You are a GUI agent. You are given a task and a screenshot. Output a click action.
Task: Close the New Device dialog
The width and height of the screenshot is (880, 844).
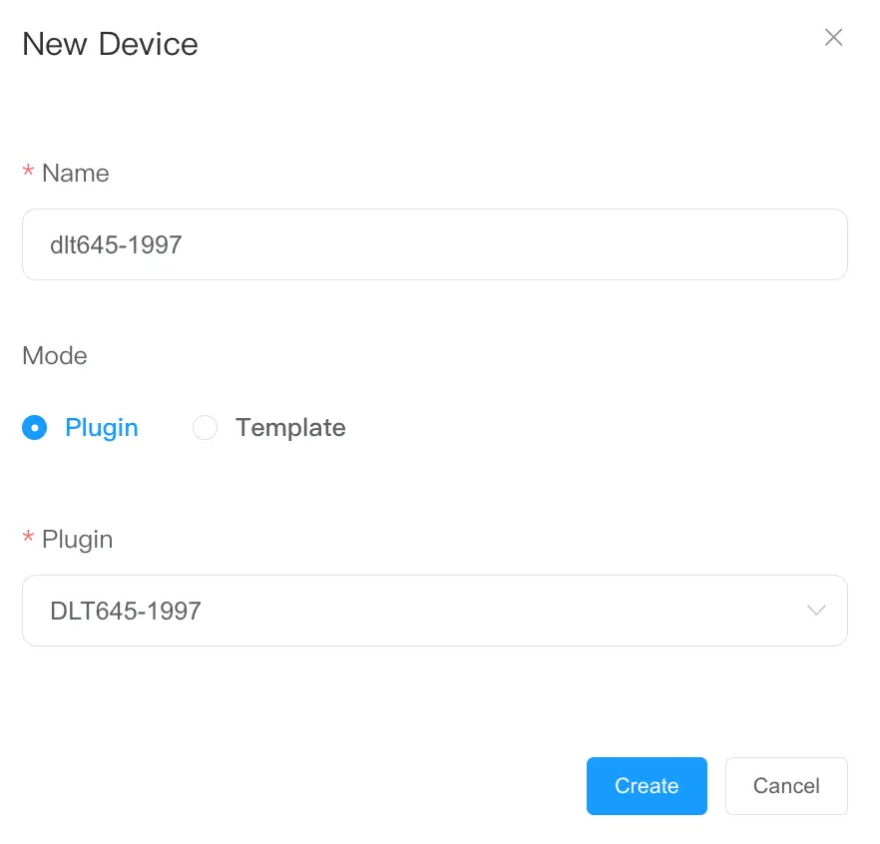click(x=833, y=38)
